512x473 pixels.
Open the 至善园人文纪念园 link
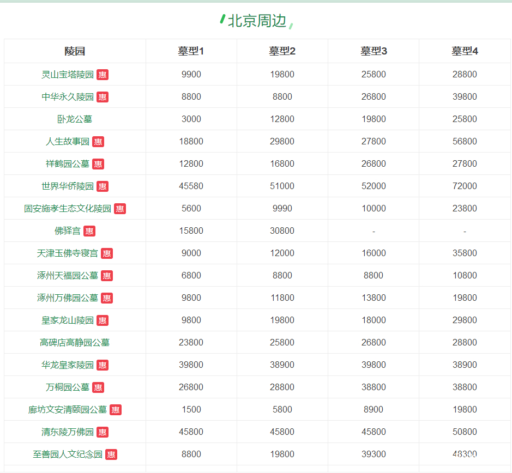click(68, 454)
